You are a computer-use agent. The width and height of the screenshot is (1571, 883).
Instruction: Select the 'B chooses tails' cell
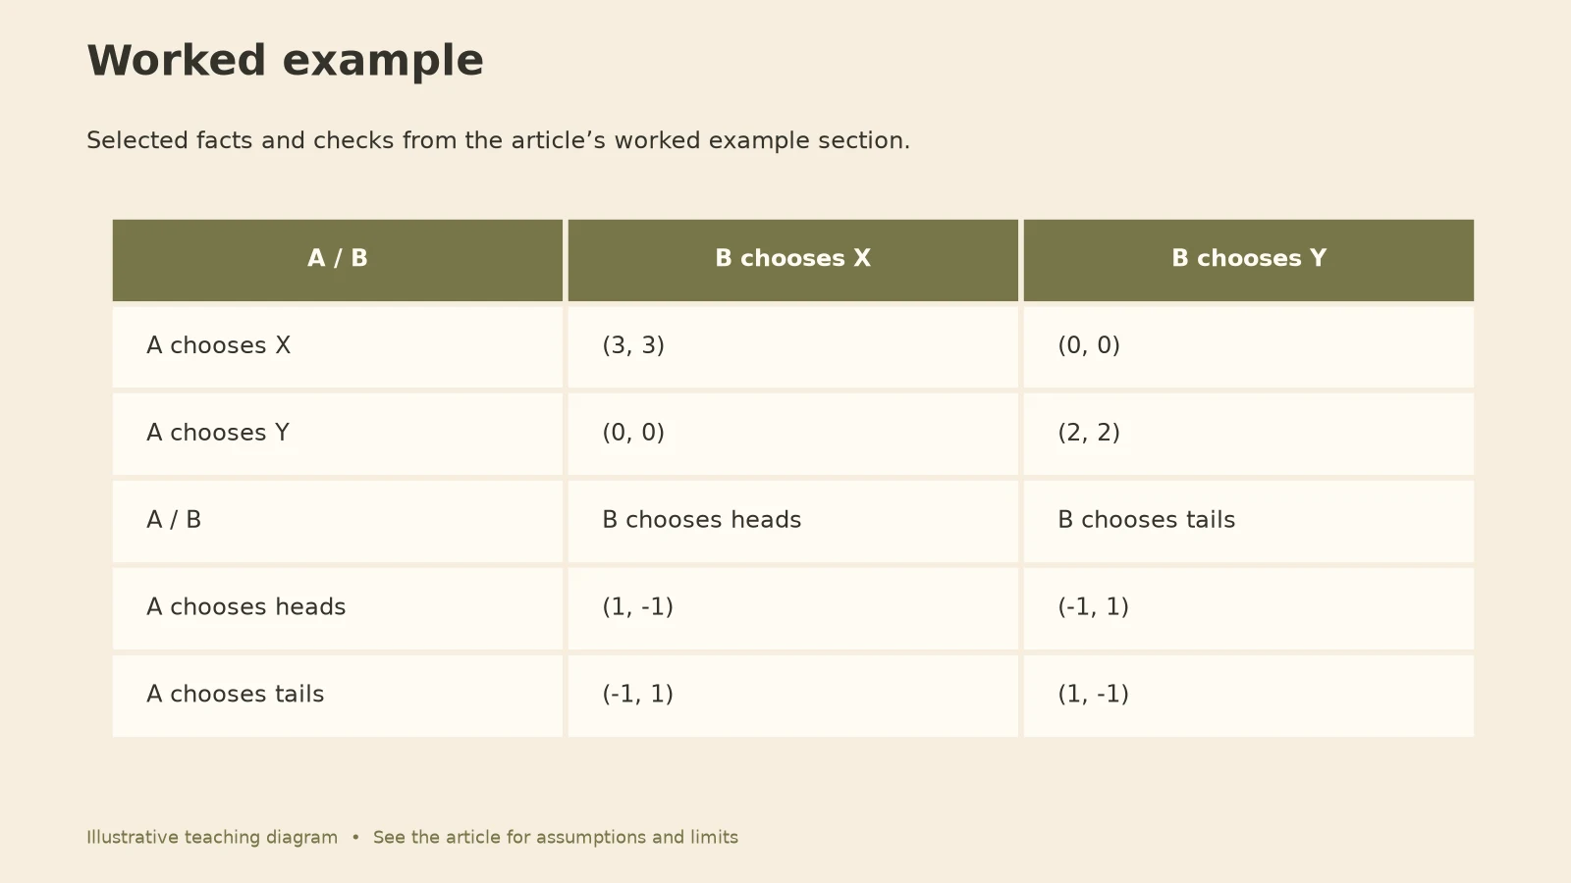(1249, 522)
